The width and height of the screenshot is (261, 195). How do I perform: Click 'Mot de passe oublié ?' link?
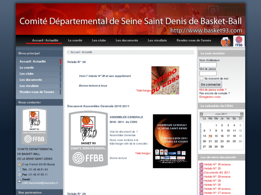click(x=213, y=90)
